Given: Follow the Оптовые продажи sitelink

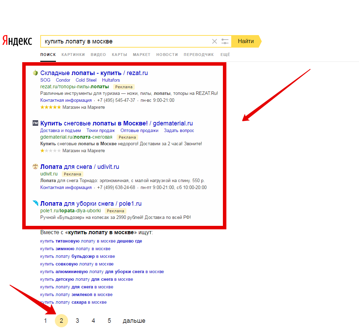Looking at the screenshot, I should pyautogui.click(x=140, y=131).
